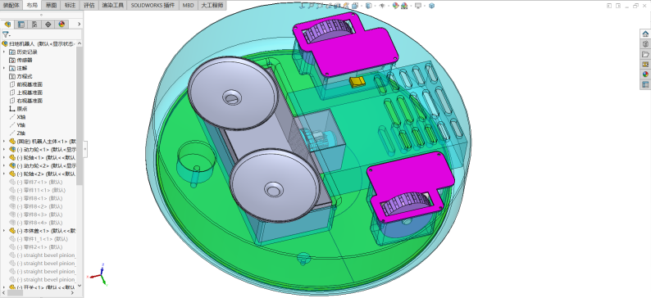Open the FeatureManager design tree tab
651x298 pixels.
(7, 24)
